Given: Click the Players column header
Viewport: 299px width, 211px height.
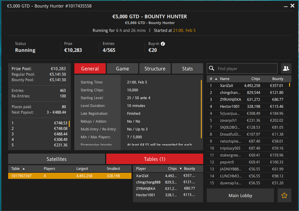Looking at the screenshot, I should 50,168.
